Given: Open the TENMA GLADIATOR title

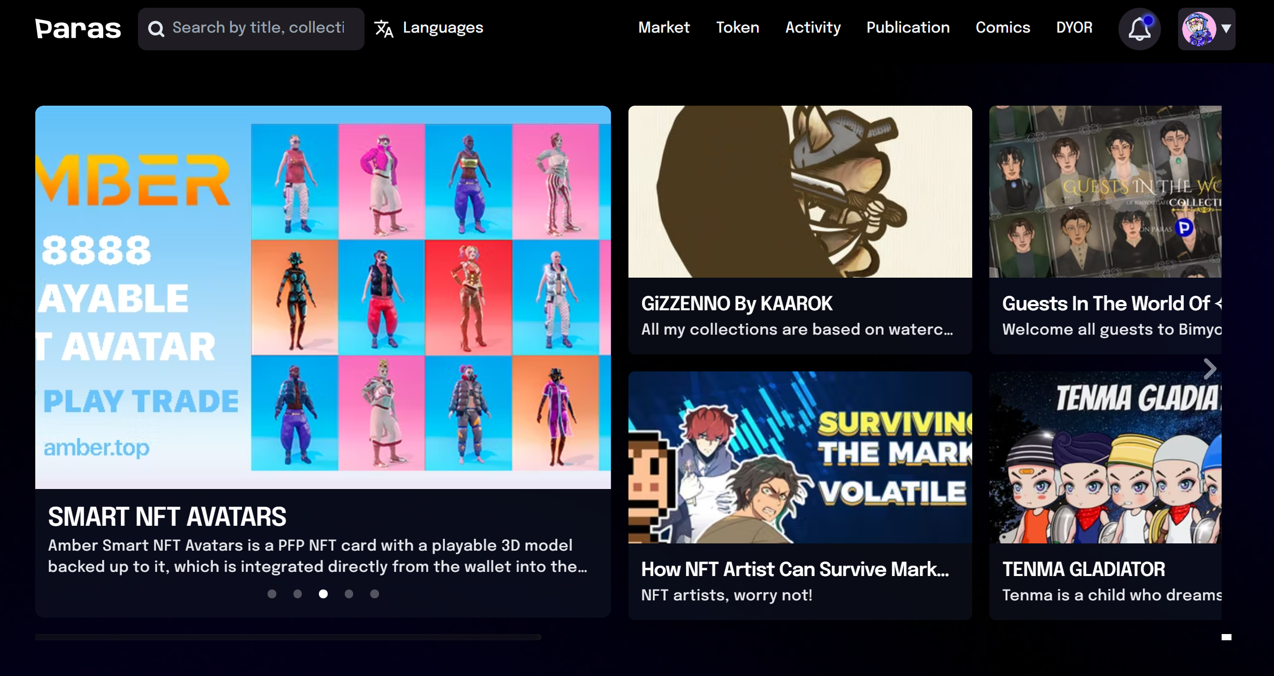Looking at the screenshot, I should click(x=1084, y=569).
